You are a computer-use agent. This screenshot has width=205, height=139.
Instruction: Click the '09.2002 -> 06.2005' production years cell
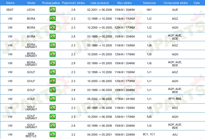pos(100,99)
